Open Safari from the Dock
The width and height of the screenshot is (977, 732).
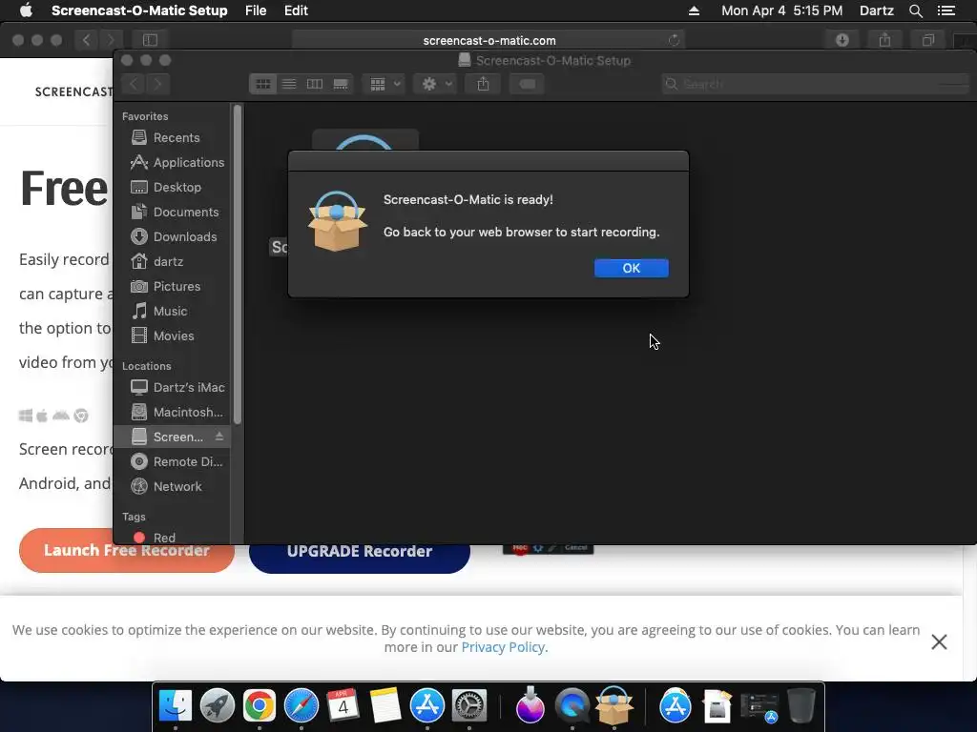tap(301, 706)
